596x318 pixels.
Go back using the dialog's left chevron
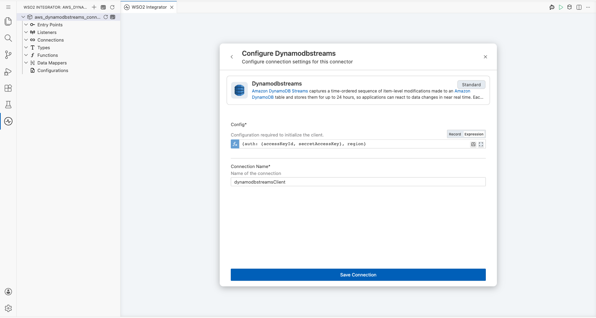232,57
